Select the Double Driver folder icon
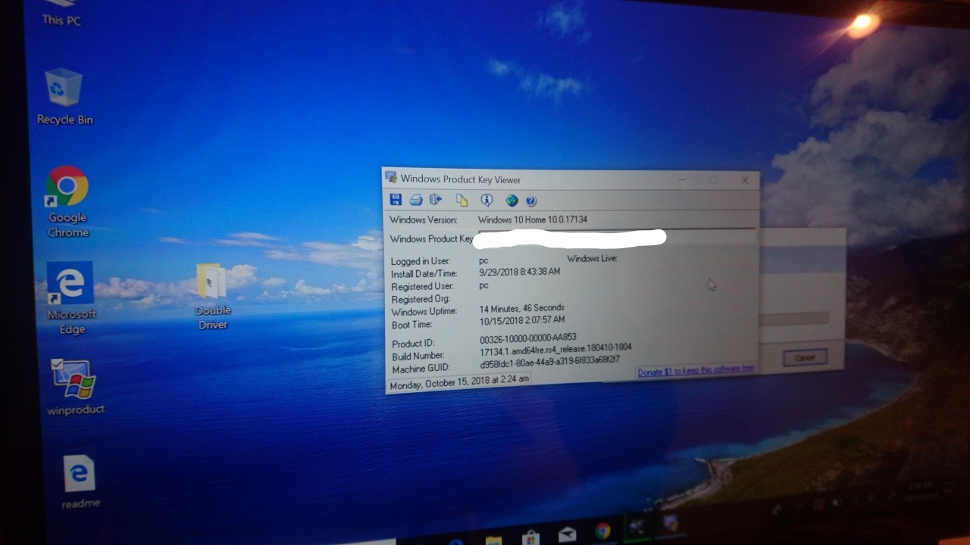The width and height of the screenshot is (970, 545). pos(212,296)
